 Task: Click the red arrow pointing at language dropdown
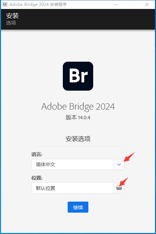click(x=129, y=157)
